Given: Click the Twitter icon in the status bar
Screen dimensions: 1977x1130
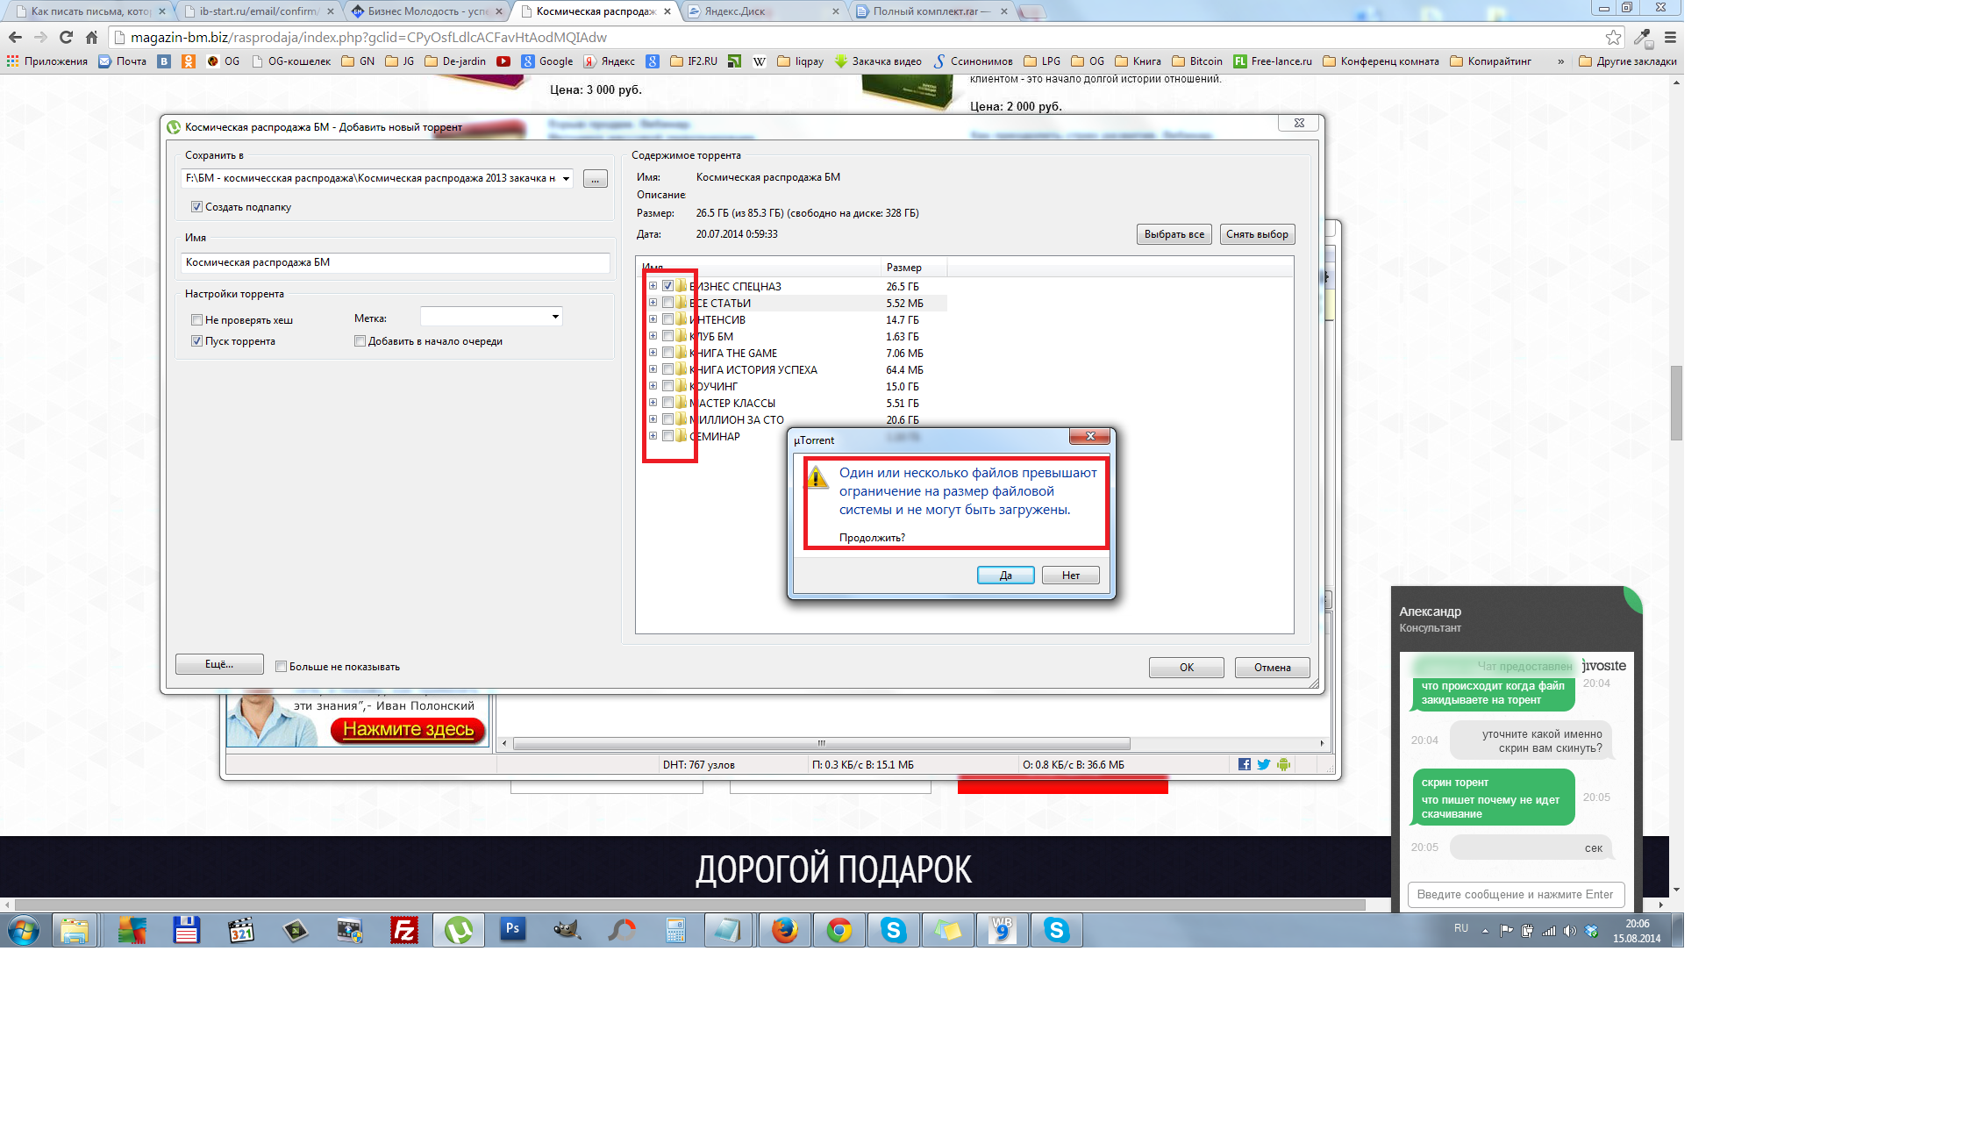Looking at the screenshot, I should coord(1263,764).
